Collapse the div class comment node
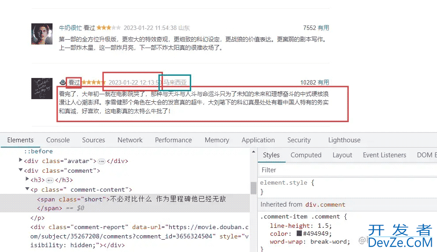The height and width of the screenshot is (252, 437). [20, 170]
